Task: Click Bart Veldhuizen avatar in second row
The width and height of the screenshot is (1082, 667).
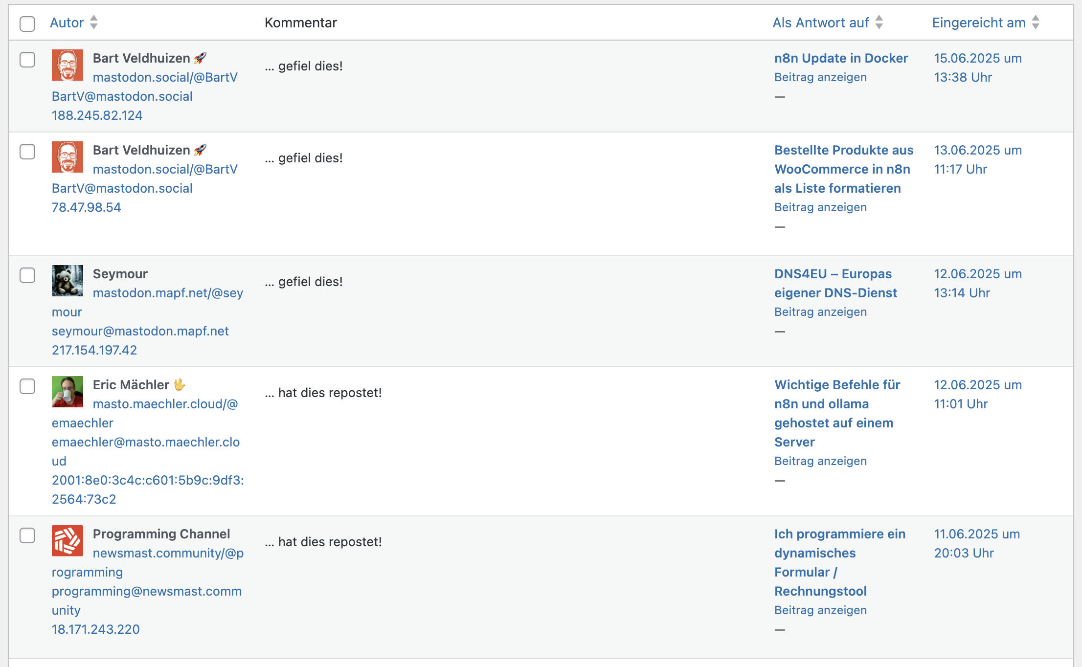Action: click(68, 157)
